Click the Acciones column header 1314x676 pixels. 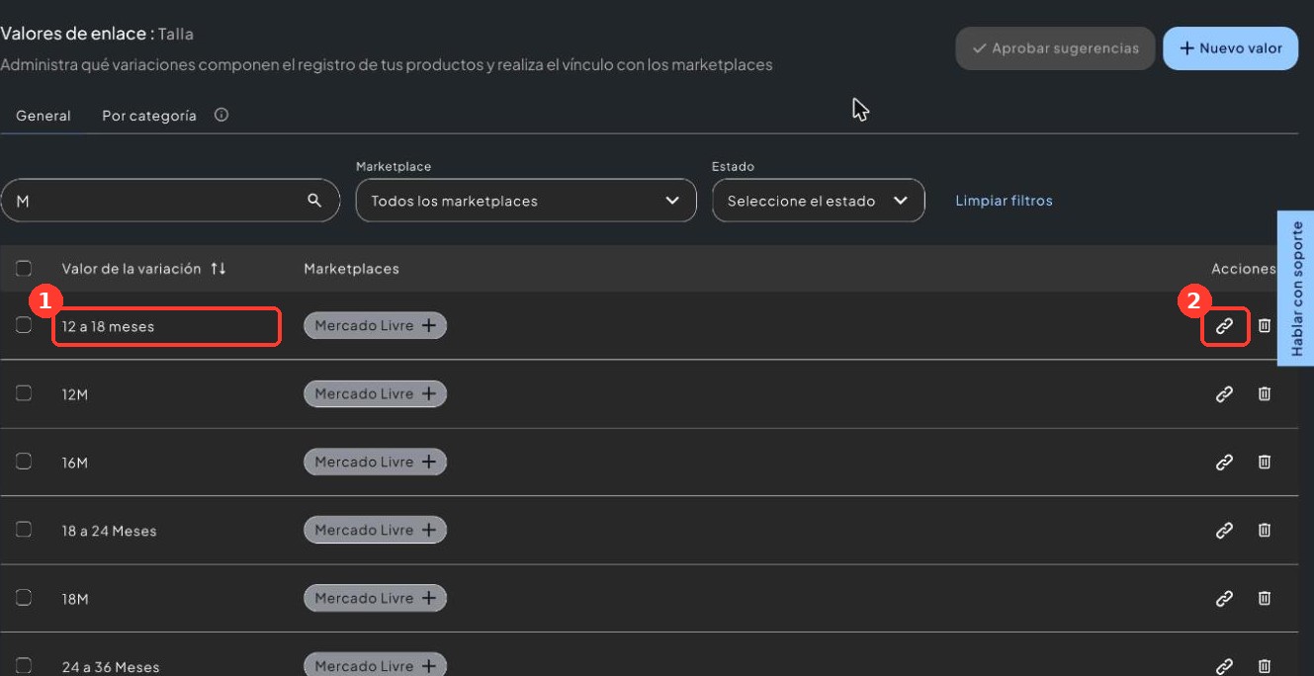[1243, 269]
